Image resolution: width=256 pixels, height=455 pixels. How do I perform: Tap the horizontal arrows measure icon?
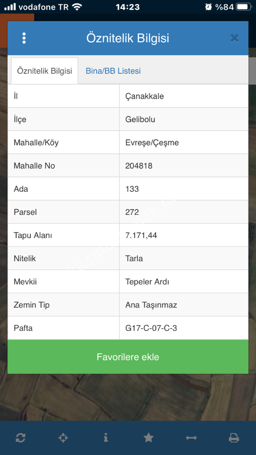coord(191,438)
